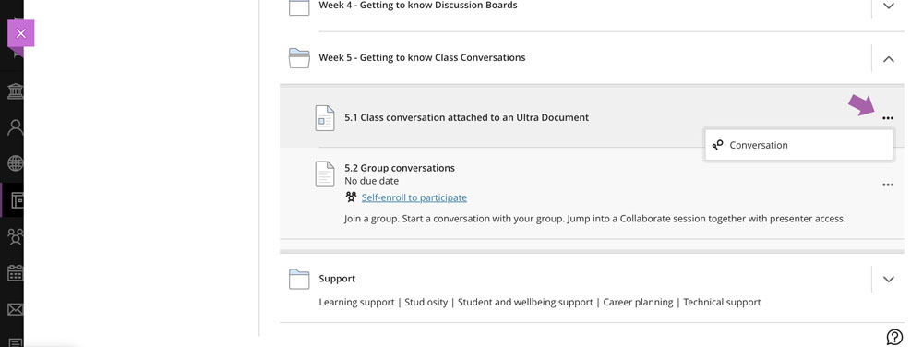Click the Join a group description text
Screen dimensions: 923x347
click(594, 219)
